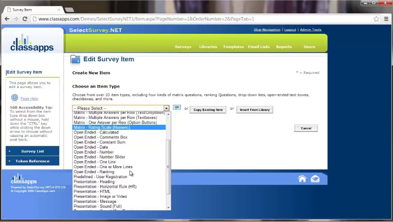Bookmark page with the star icon

[x=376, y=19]
